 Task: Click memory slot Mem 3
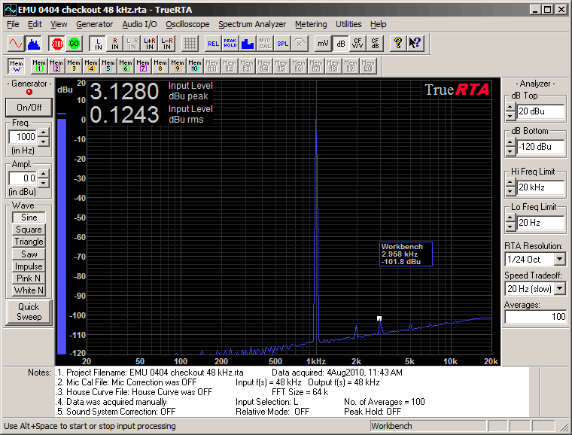tap(74, 65)
